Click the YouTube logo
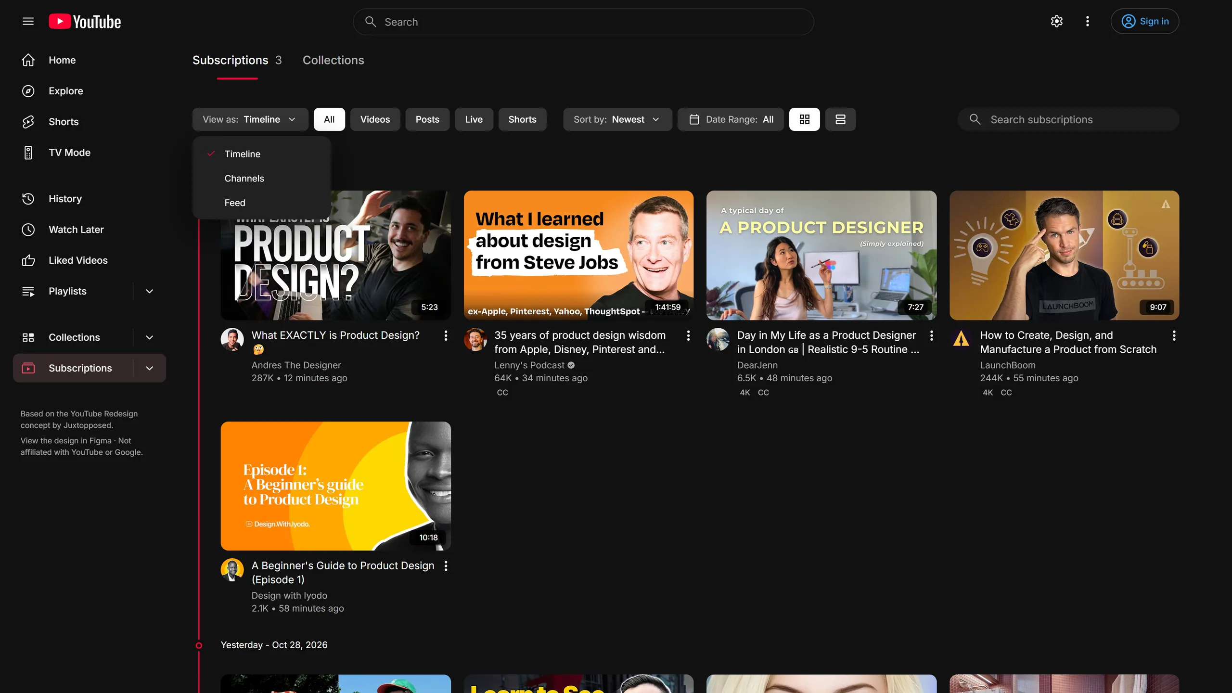The height and width of the screenshot is (693, 1232). [x=85, y=22]
